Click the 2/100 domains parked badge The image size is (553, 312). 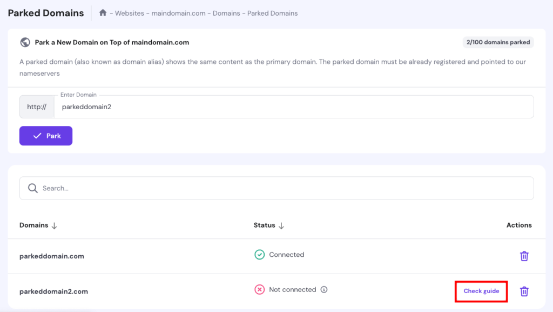pos(497,42)
